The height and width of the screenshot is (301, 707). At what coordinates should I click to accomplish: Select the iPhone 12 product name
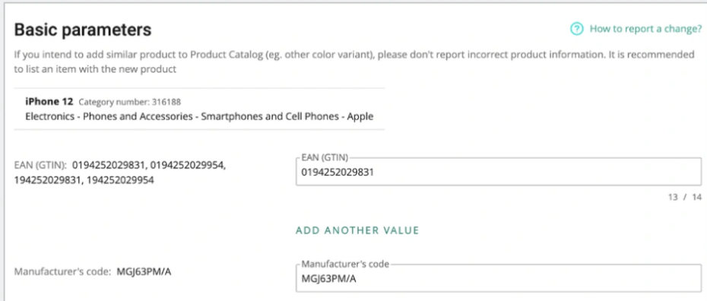click(49, 101)
